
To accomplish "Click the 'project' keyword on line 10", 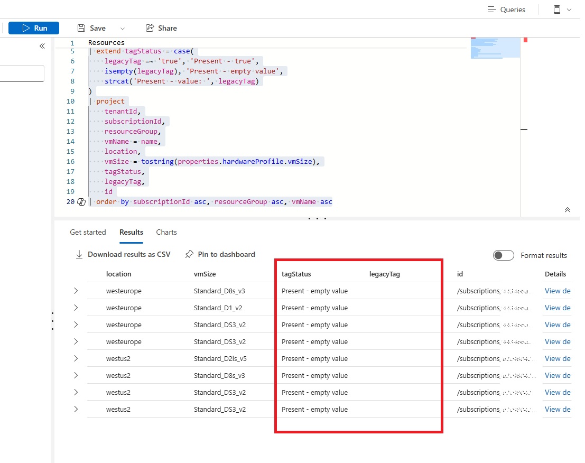I will coord(110,101).
